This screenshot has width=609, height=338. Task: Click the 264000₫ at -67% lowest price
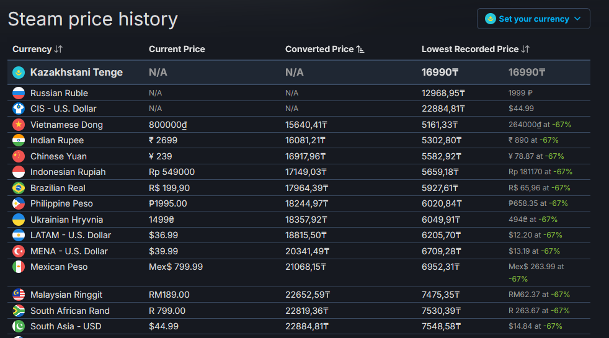[x=540, y=125]
